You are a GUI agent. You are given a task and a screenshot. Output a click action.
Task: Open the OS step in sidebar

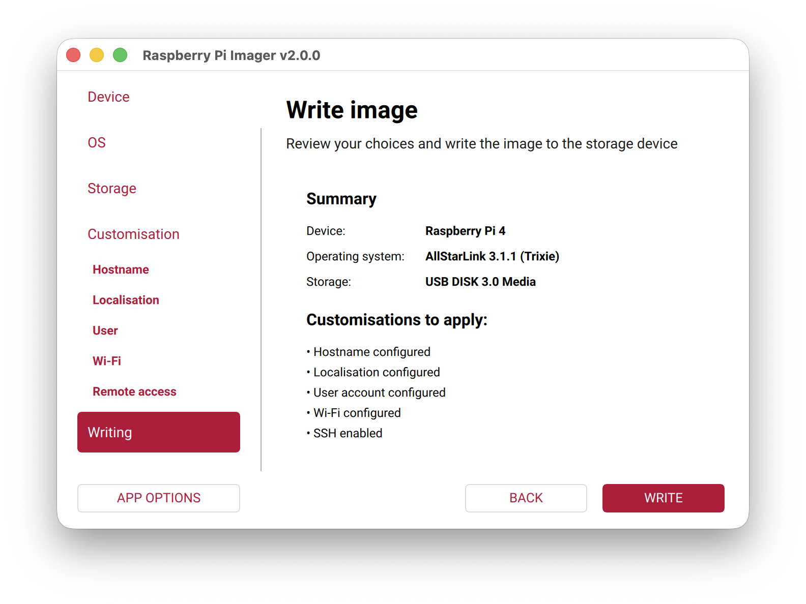tap(97, 142)
